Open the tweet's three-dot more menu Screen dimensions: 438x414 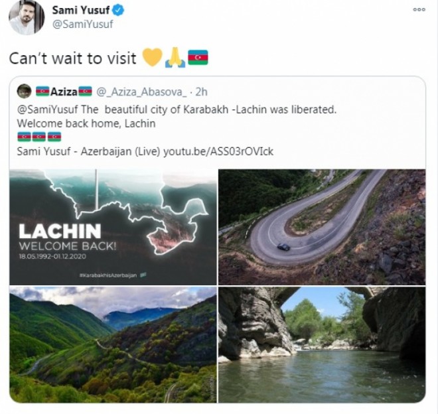(419, 9)
